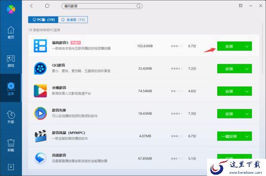Open the 暴风影音5 title link
The width and height of the screenshot is (266, 176).
[x=60, y=43]
